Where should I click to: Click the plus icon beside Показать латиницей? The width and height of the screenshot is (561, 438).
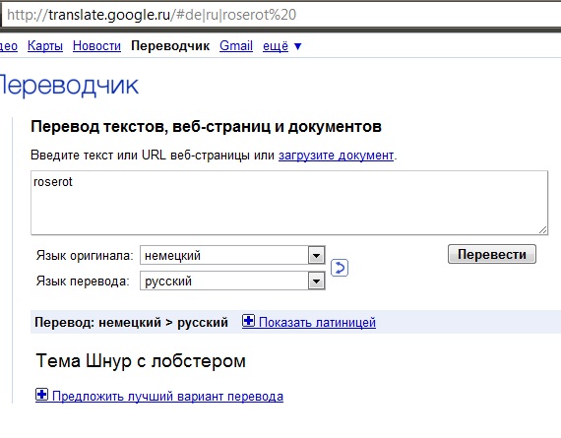pos(248,321)
